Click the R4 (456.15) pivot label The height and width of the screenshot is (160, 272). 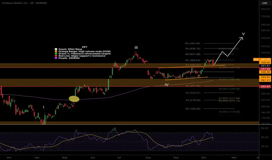(x=193, y=49)
